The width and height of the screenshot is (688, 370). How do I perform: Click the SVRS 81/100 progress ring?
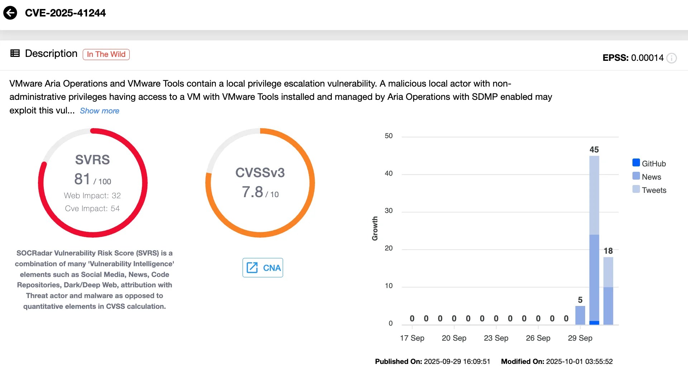pos(92,182)
